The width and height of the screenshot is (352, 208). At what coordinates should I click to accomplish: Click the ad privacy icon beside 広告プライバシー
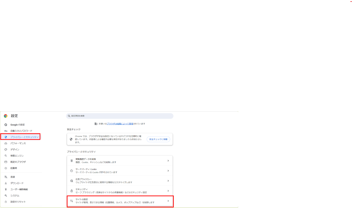(71, 181)
